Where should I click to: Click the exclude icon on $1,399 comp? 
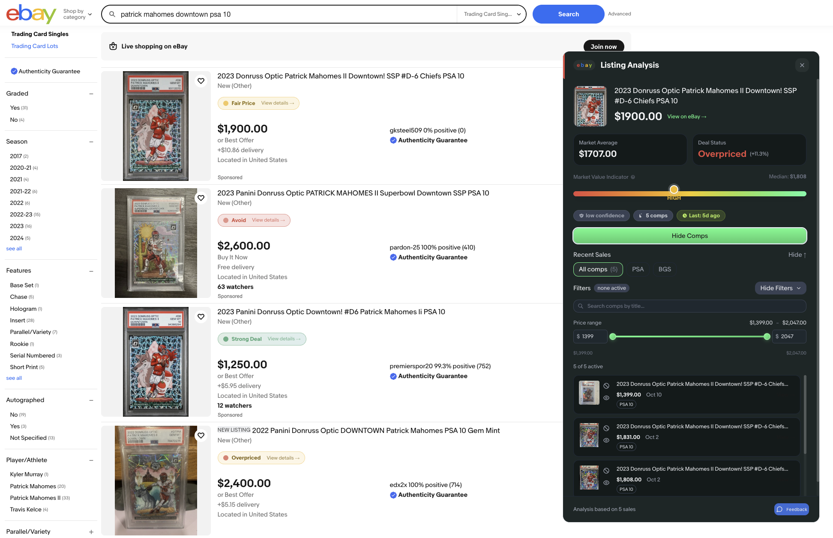point(606,386)
